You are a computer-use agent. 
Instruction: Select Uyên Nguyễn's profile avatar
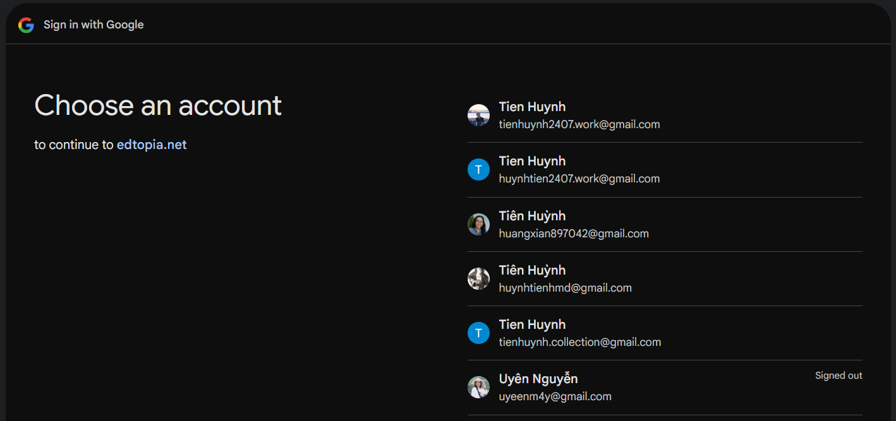pyautogui.click(x=478, y=387)
